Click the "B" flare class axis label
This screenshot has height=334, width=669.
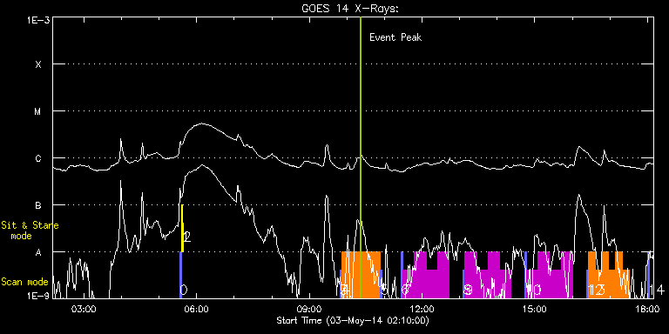[38, 205]
